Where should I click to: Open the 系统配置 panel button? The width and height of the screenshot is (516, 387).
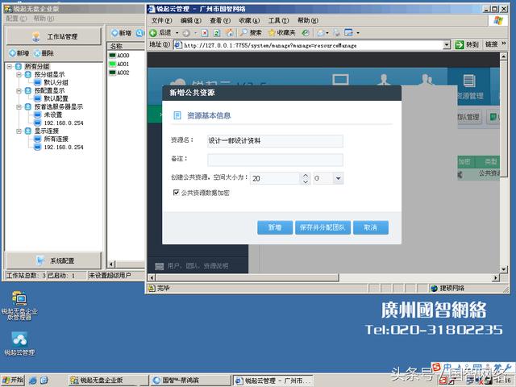pyautogui.click(x=54, y=260)
